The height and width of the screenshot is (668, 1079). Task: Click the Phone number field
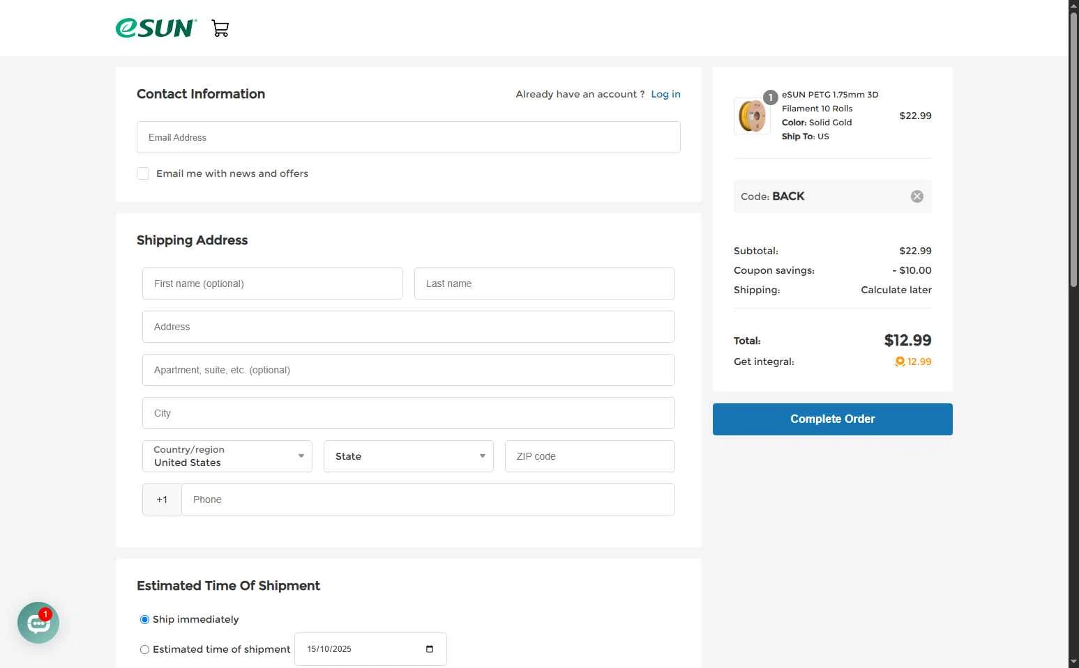[428, 499]
